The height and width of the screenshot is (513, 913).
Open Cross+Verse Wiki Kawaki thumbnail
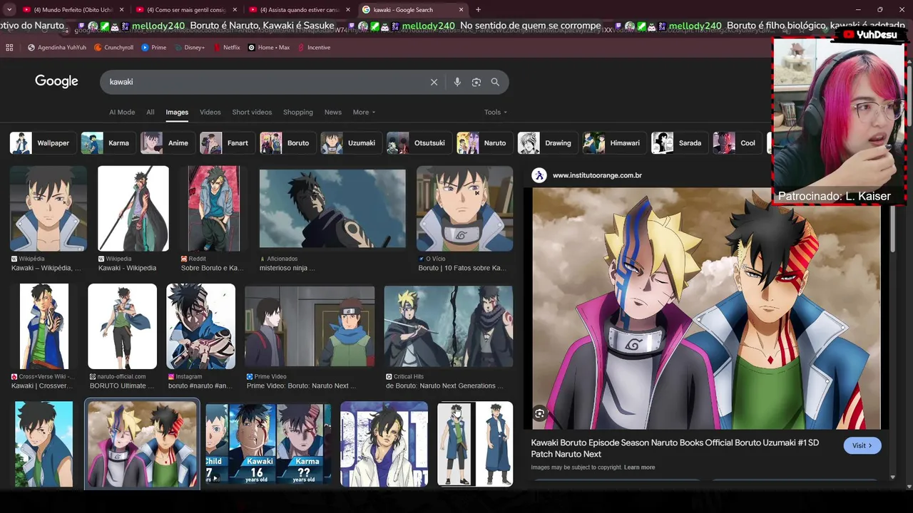pyautogui.click(x=44, y=326)
